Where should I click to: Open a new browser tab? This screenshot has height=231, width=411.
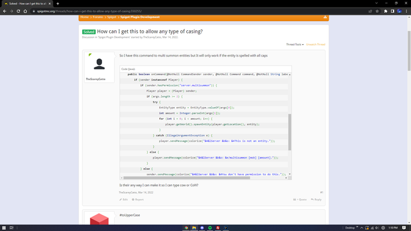[58, 4]
